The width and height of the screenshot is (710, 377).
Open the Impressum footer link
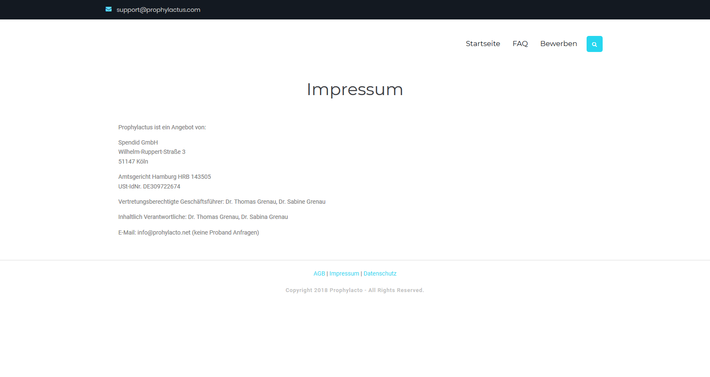[x=344, y=273]
